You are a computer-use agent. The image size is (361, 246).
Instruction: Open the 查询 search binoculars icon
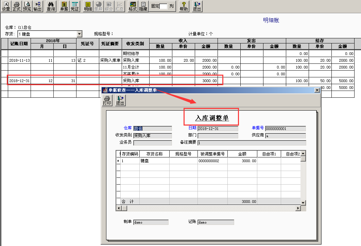coord(51,6)
